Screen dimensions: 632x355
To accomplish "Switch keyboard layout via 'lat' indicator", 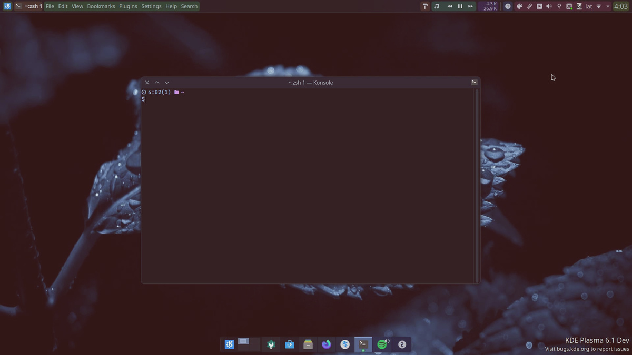I will pos(589,6).
